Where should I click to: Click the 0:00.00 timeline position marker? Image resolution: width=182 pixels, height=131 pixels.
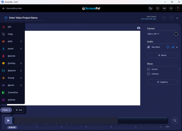(x=12, y=127)
